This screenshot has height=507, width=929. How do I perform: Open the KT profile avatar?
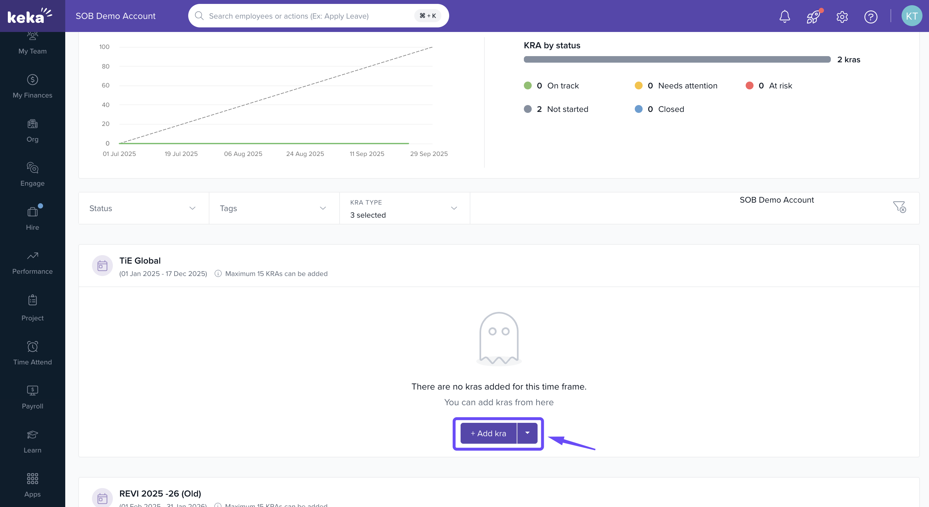911,16
